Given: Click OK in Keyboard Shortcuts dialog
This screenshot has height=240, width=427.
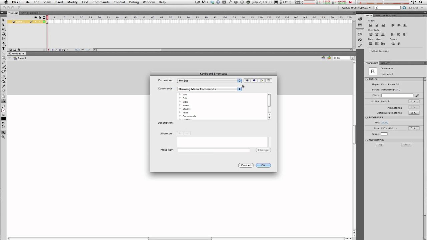Looking at the screenshot, I should (x=263, y=165).
